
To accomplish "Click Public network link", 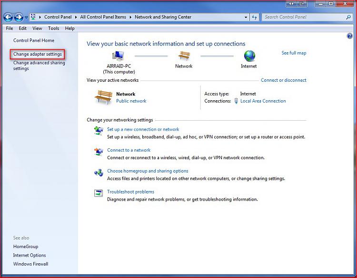I will pyautogui.click(x=131, y=101).
